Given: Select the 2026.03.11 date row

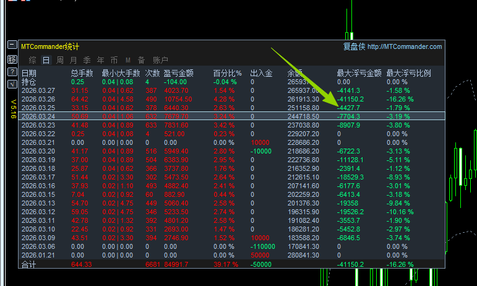Looking at the screenshot, I should tap(231, 220).
